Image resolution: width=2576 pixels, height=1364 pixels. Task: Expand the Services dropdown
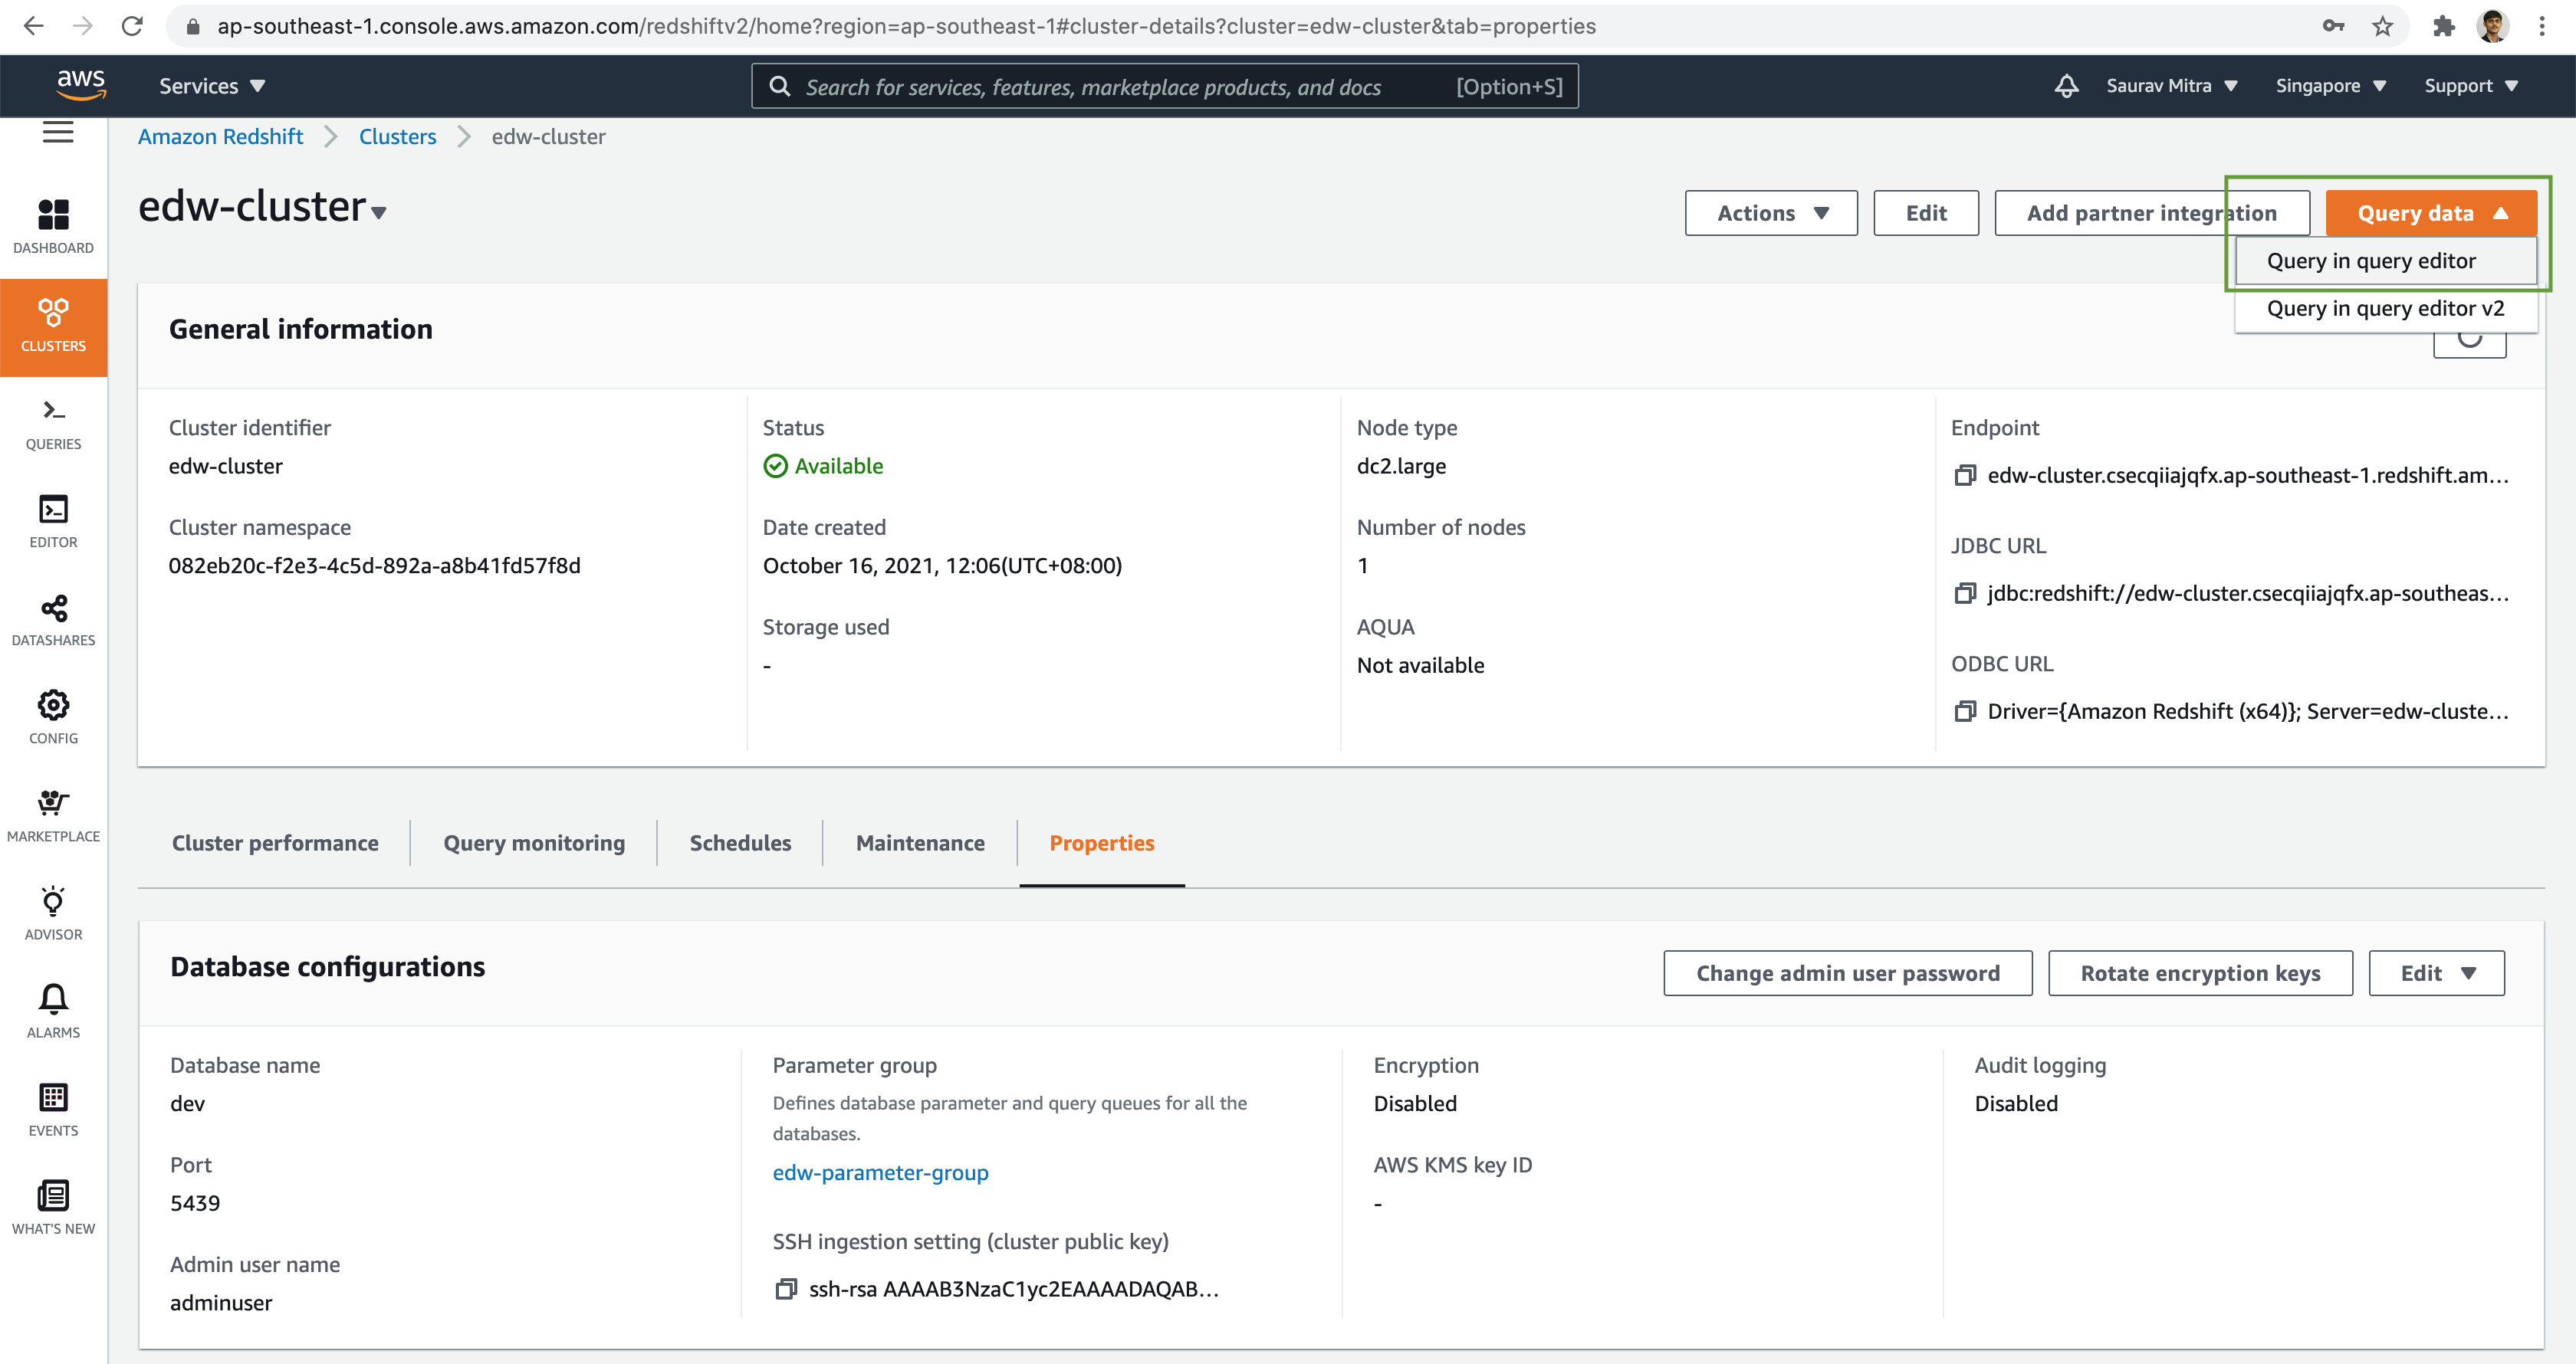click(212, 86)
